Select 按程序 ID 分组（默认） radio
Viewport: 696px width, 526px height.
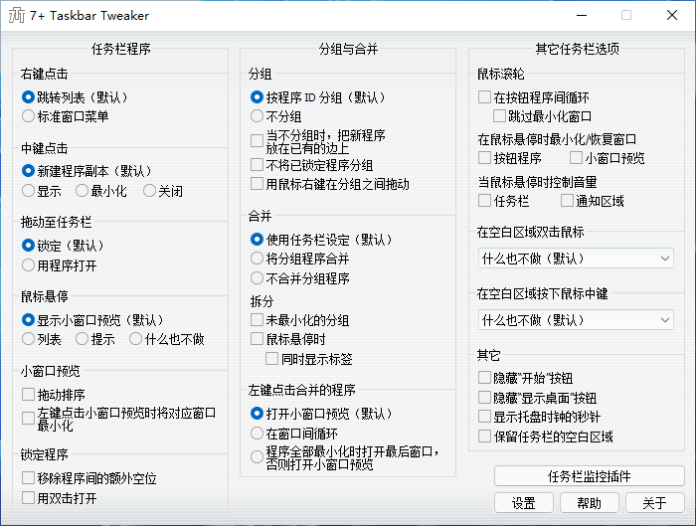(257, 97)
